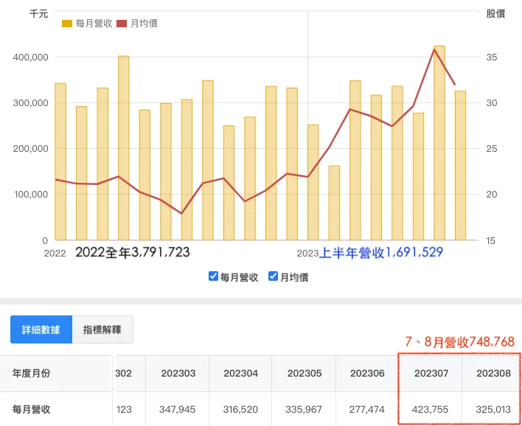522x426 pixels.
Task: Click the 千元 axis unit label
Action: coord(39,14)
